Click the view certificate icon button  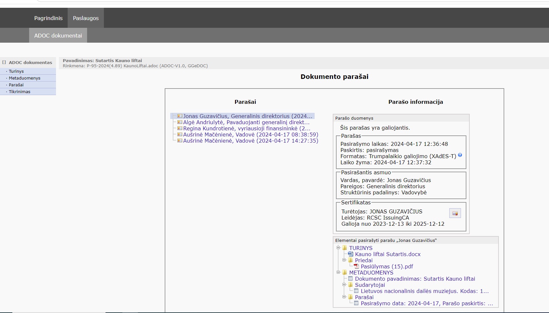point(455,213)
